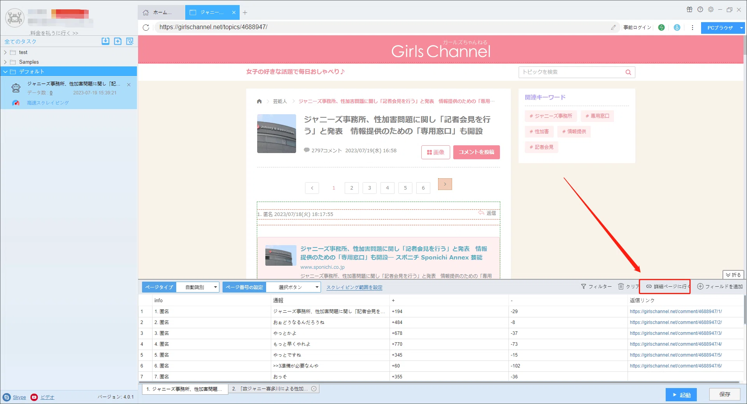Click the ジャニーズ事務所 keyword tag

point(551,116)
